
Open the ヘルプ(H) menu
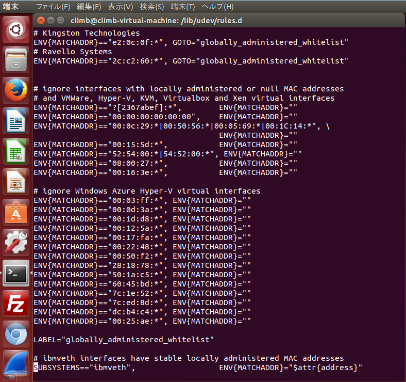pos(217,7)
